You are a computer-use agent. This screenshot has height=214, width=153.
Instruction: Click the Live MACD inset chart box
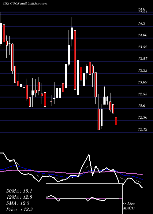tap(84, 199)
